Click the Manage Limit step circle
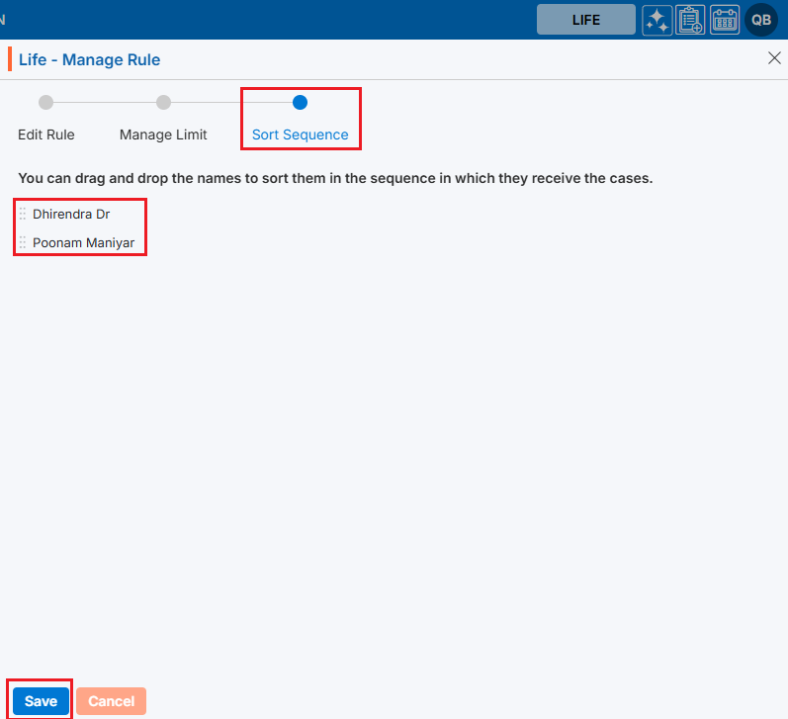This screenshot has width=788, height=719. tap(164, 102)
